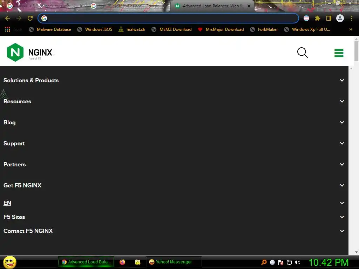Open Chrome three-dot menu
359x269 pixels.
click(351, 18)
